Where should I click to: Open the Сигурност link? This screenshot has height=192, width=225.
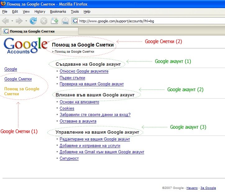(x=69, y=159)
